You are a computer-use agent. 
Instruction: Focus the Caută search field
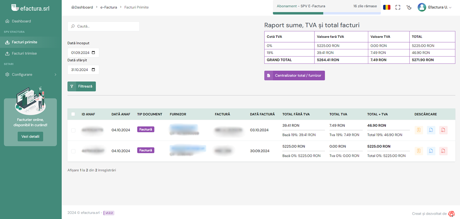104,26
